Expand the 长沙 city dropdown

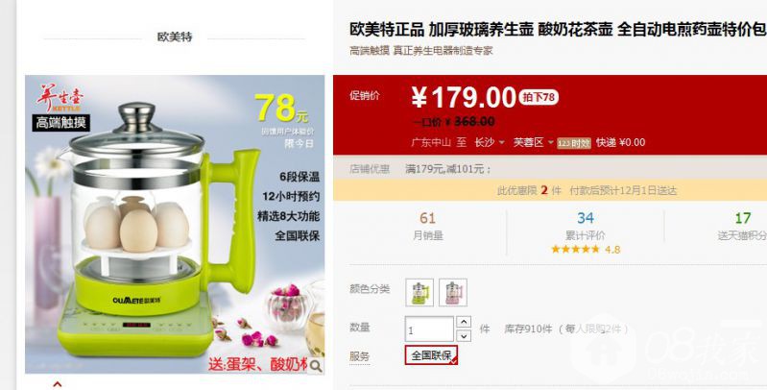[490, 142]
